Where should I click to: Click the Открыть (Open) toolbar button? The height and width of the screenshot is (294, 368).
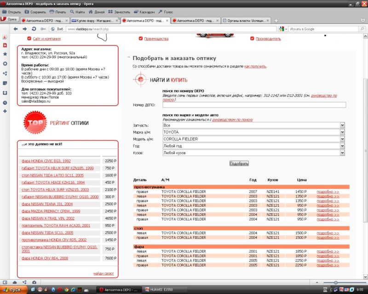[11, 12]
